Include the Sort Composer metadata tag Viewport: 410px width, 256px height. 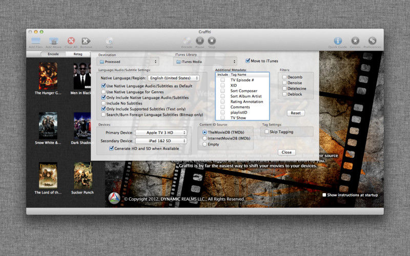222,91
